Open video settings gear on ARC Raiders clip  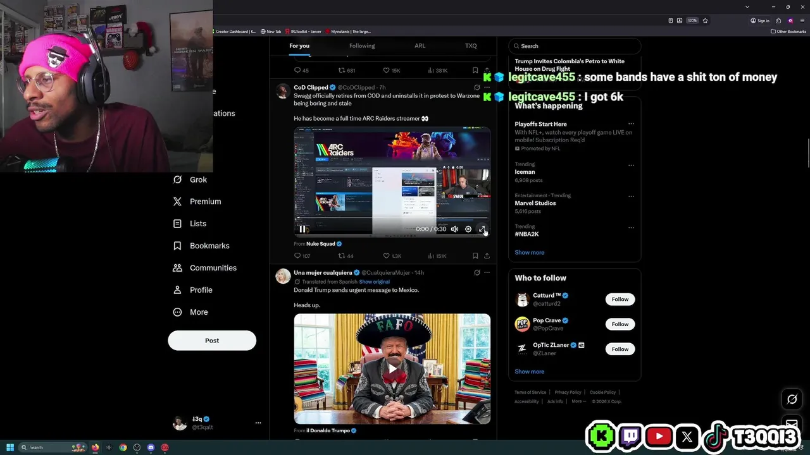tap(468, 229)
